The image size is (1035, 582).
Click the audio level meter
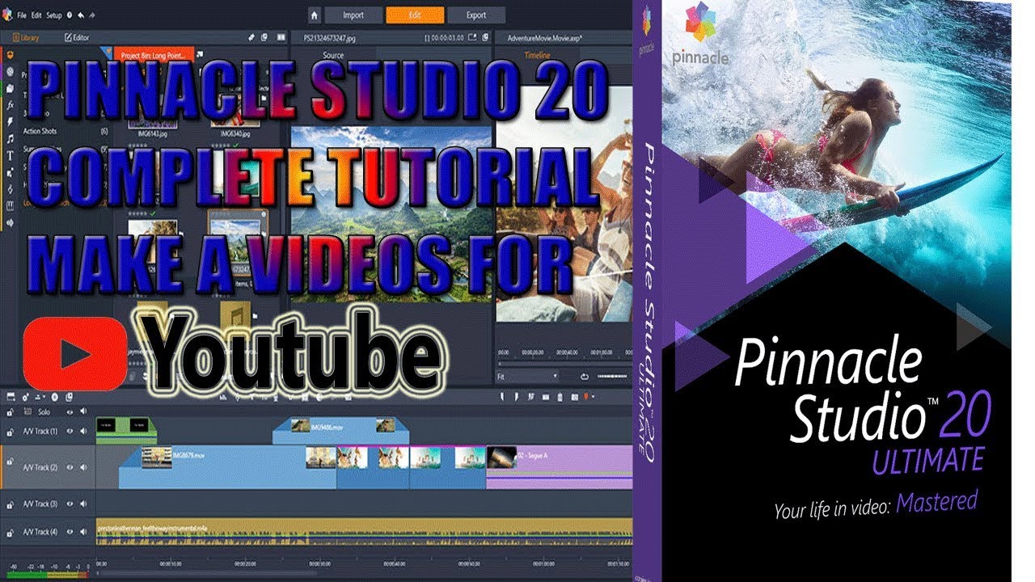[x=48, y=575]
